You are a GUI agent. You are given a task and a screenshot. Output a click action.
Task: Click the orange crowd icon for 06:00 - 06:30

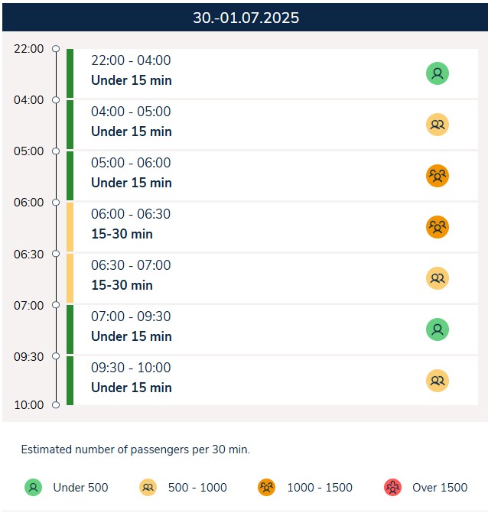[438, 227]
